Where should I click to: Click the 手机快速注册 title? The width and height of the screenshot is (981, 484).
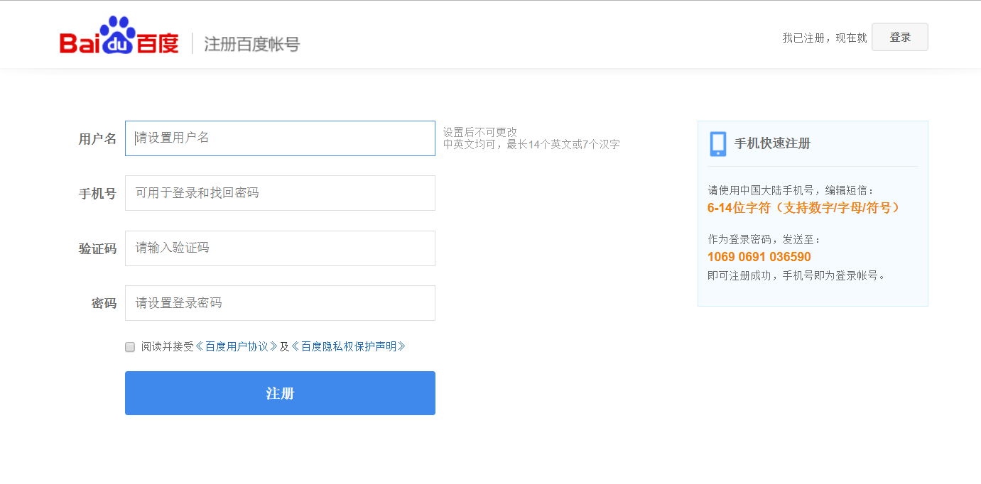[x=772, y=143]
